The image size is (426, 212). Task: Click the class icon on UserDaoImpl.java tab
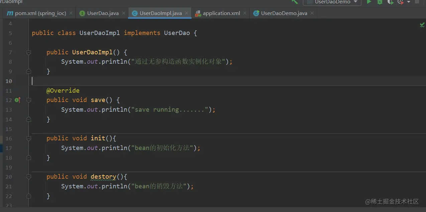(135, 13)
